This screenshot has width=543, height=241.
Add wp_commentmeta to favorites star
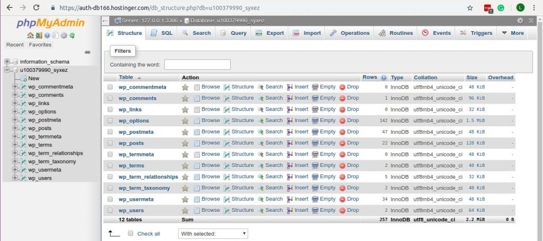pos(185,87)
